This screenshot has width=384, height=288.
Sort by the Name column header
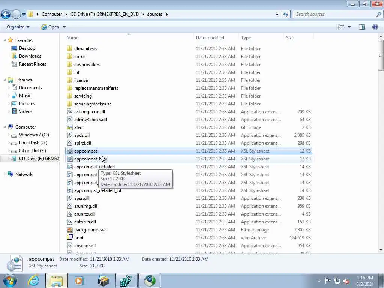click(x=72, y=38)
